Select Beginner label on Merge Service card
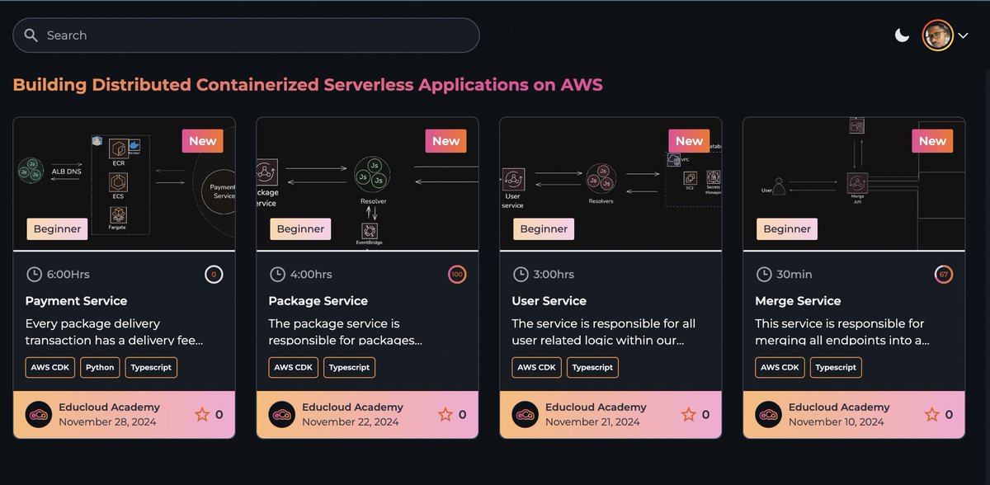The image size is (990, 485). tap(787, 229)
